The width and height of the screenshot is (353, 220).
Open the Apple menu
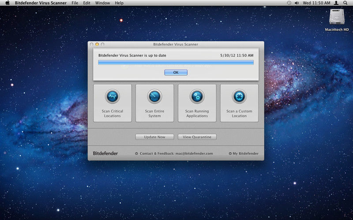coord(8,3)
